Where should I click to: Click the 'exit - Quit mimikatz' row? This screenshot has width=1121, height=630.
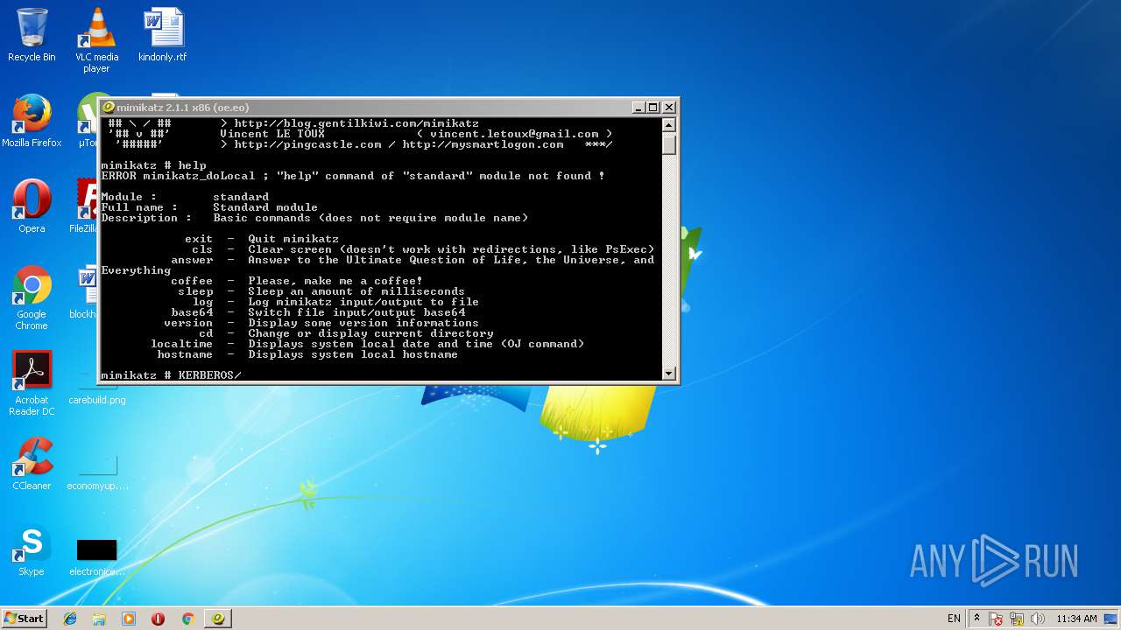(262, 239)
